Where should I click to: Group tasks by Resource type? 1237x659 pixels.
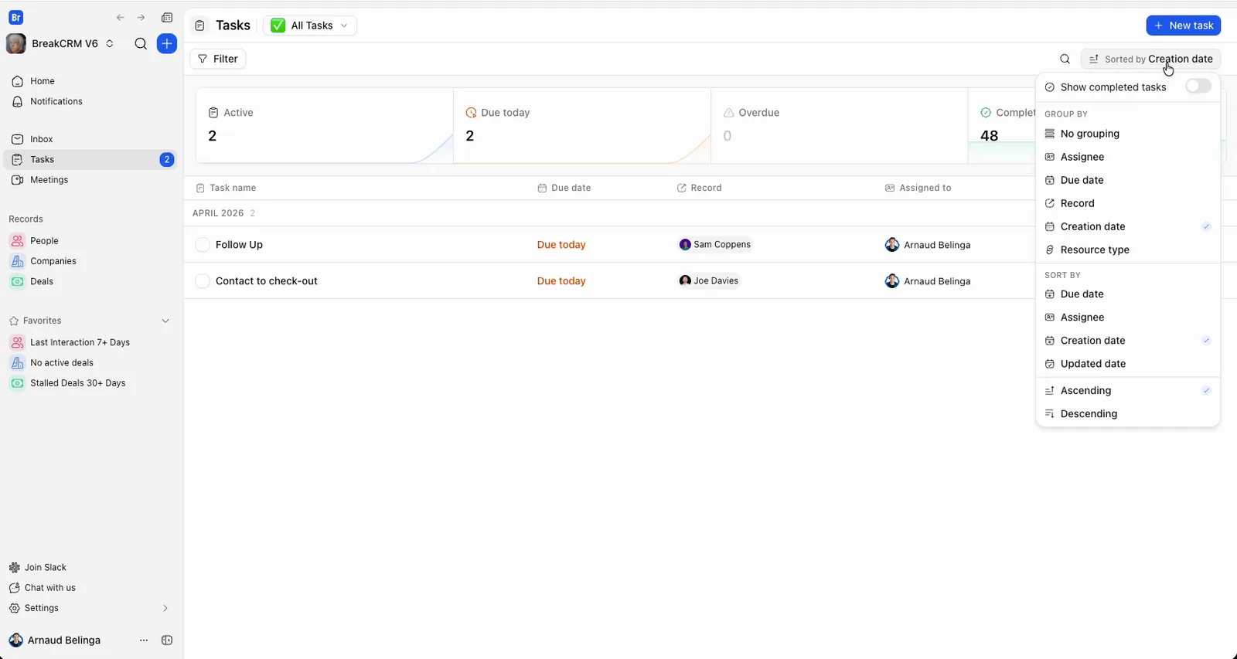(1128, 250)
